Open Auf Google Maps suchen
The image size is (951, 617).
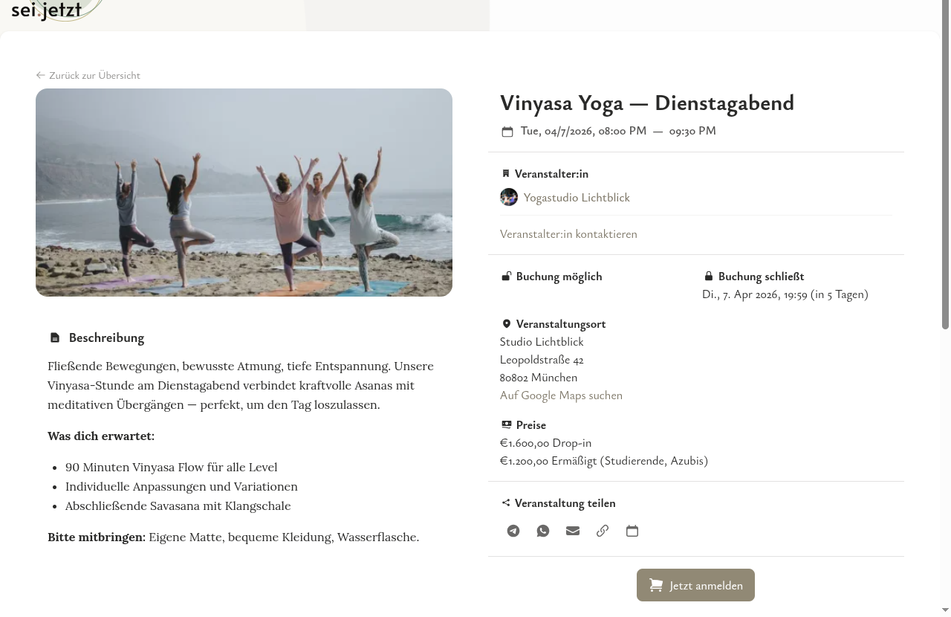[561, 395]
